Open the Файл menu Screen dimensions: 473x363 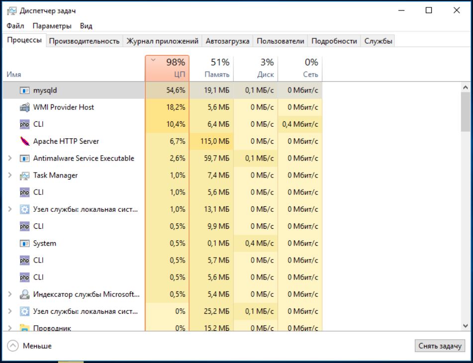[x=15, y=26]
